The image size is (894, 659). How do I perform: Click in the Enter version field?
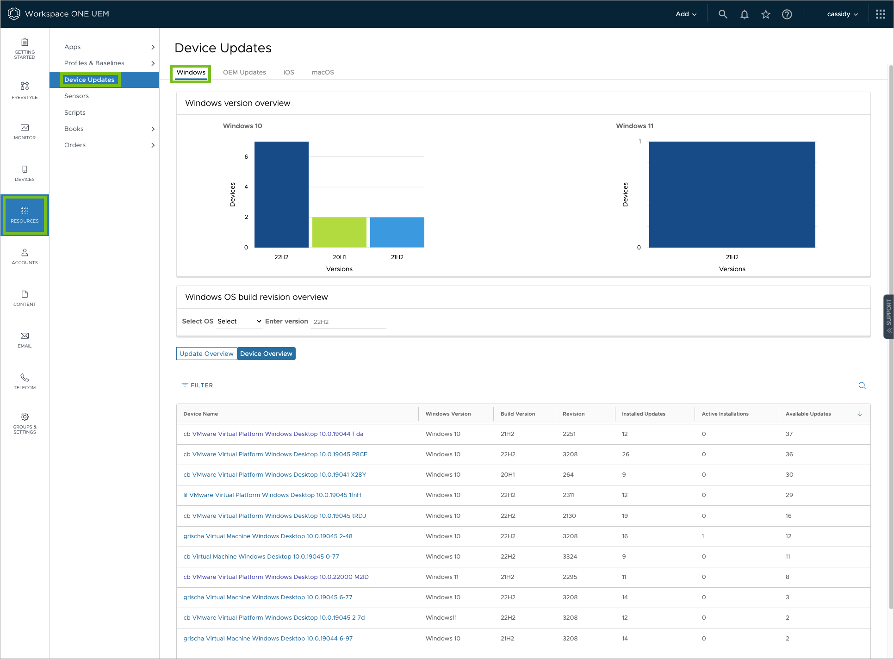click(x=348, y=322)
